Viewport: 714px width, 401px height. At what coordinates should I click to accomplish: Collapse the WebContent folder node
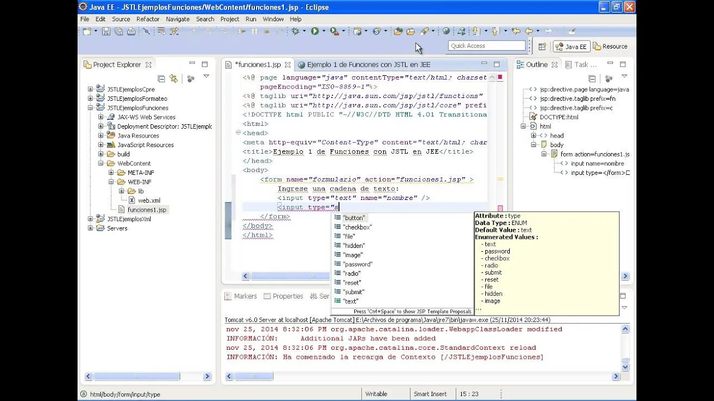coord(100,163)
